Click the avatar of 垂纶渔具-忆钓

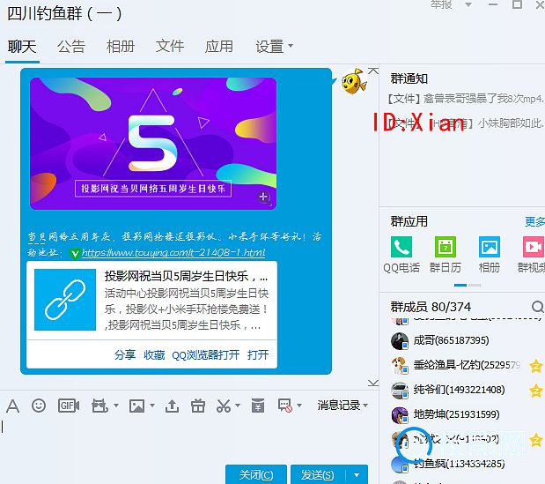pos(400,365)
